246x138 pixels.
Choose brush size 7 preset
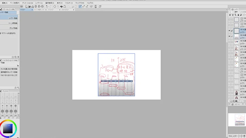15,101
